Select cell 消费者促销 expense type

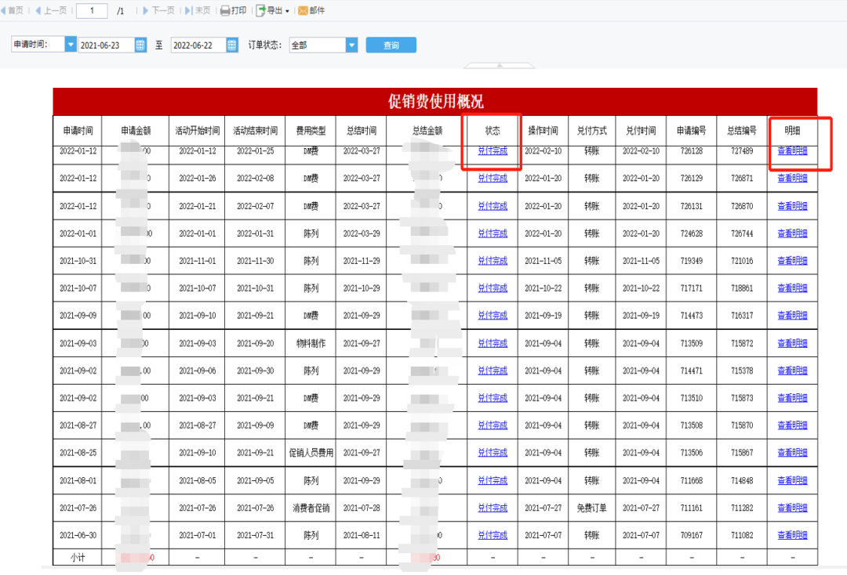coord(311,508)
